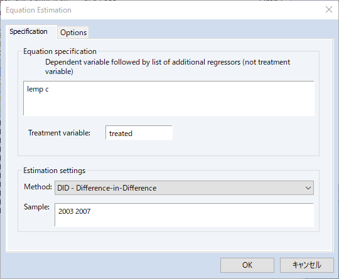The height and width of the screenshot is (279, 339).
Task: Click in the Treatment variable input field
Action: click(x=139, y=132)
